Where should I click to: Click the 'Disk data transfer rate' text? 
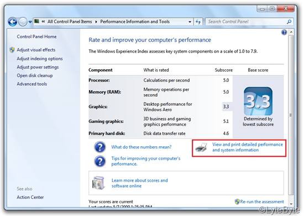164,133
